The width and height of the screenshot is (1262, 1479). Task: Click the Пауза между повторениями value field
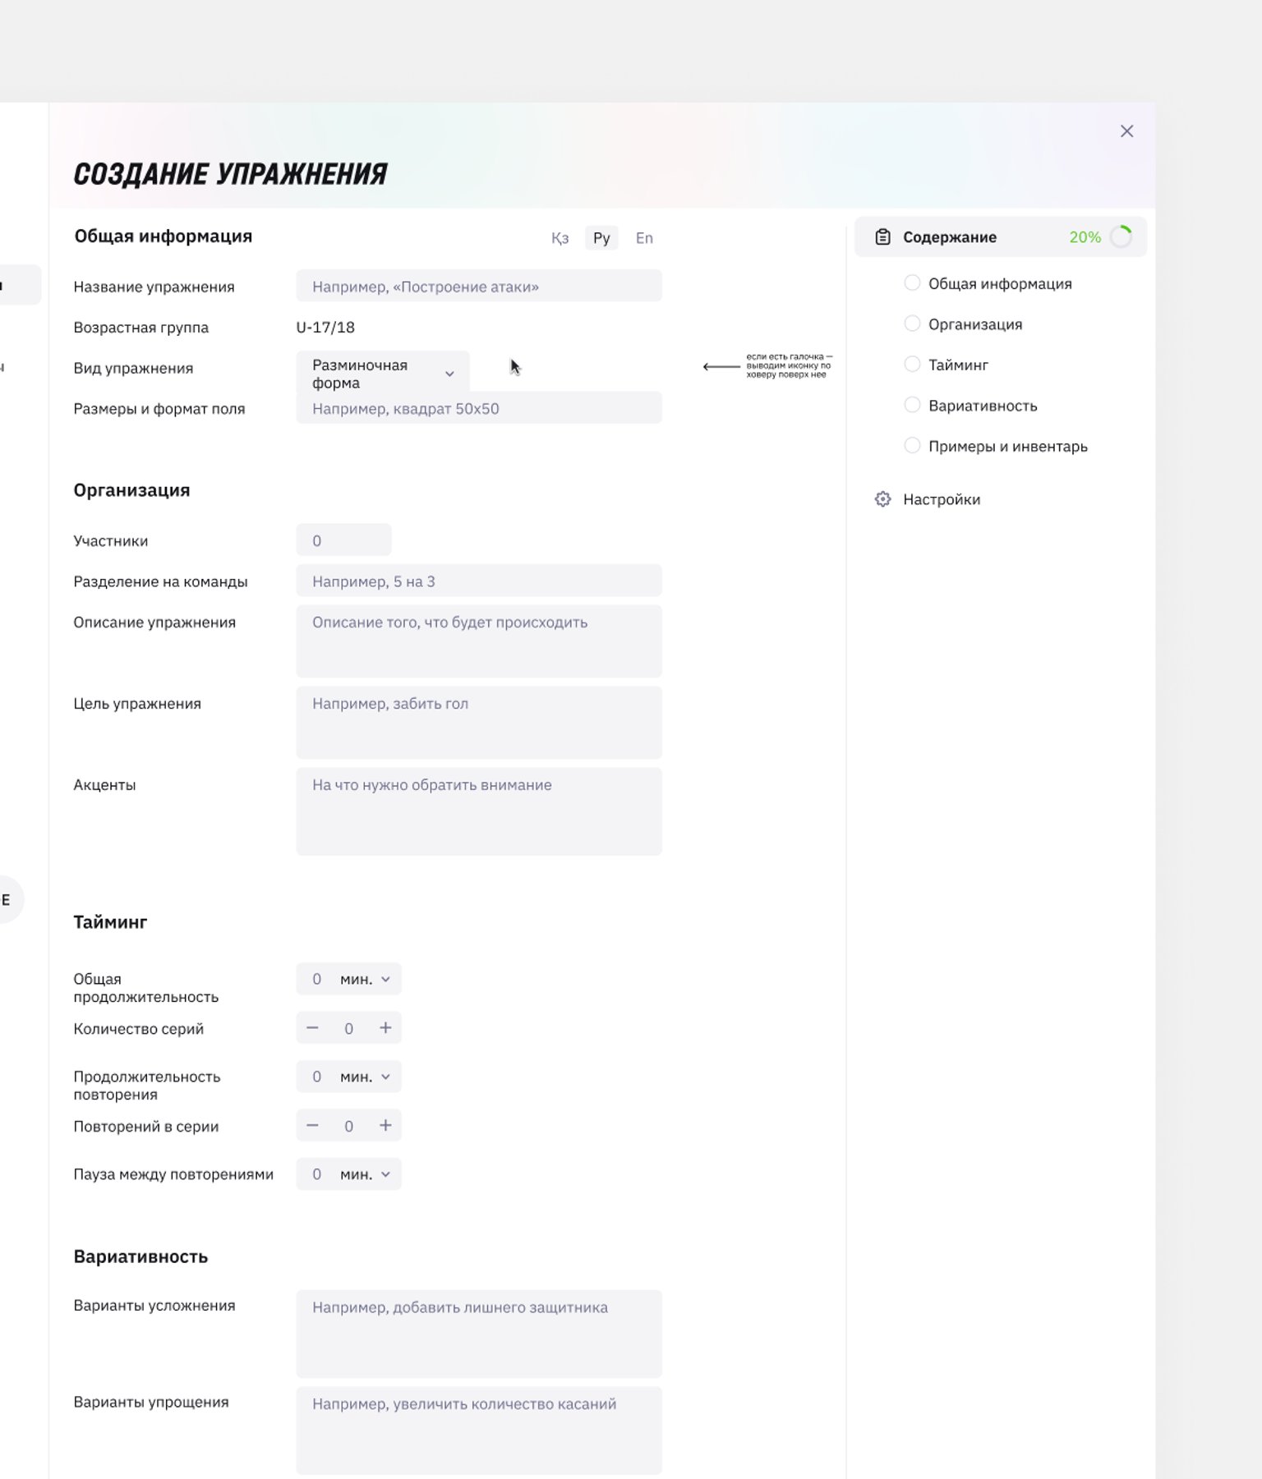click(x=317, y=1174)
